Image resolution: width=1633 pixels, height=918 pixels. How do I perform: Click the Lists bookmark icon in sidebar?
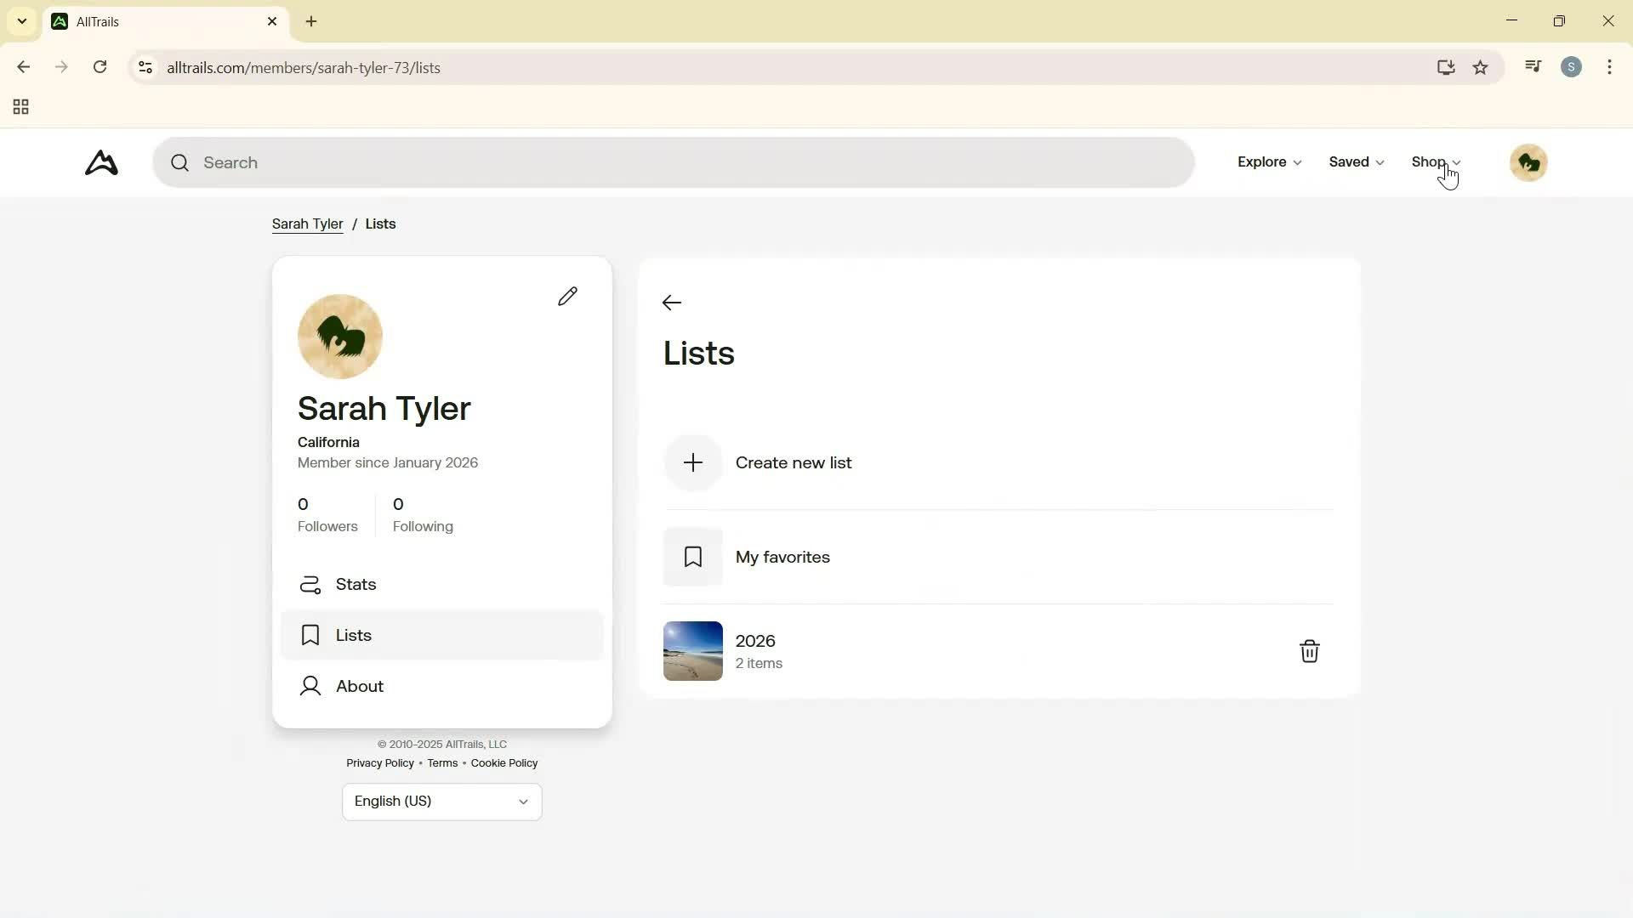point(310,635)
